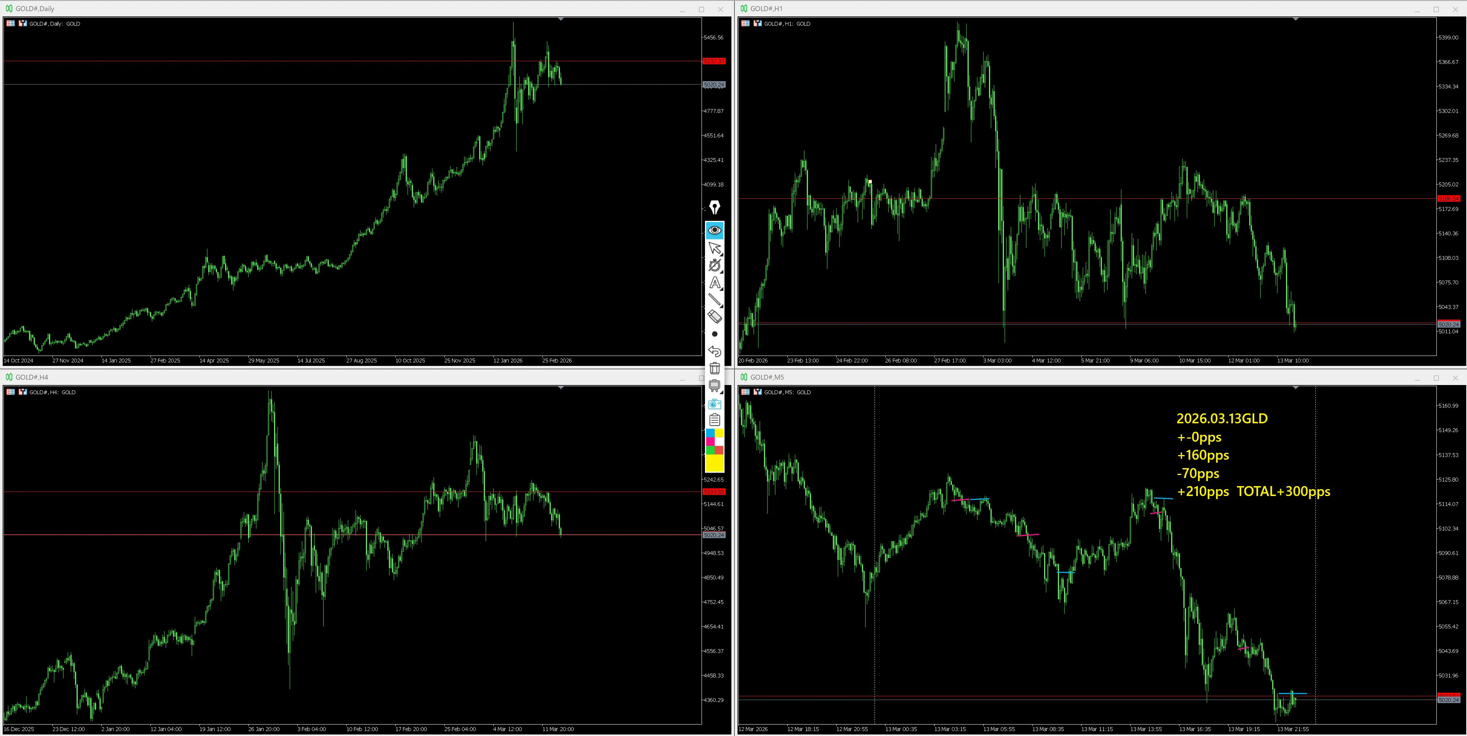Select the Epic Pen cursor tool

pos(714,248)
